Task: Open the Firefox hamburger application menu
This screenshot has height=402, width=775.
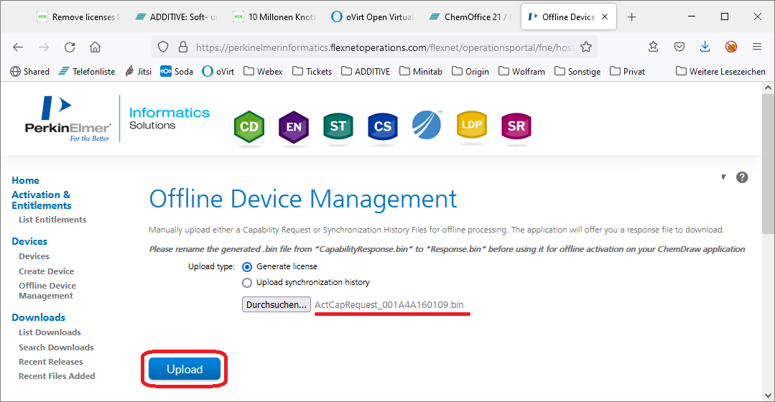Action: pos(756,47)
